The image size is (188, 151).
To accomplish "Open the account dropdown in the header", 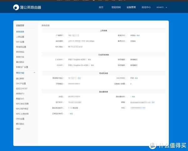I will (162, 7).
